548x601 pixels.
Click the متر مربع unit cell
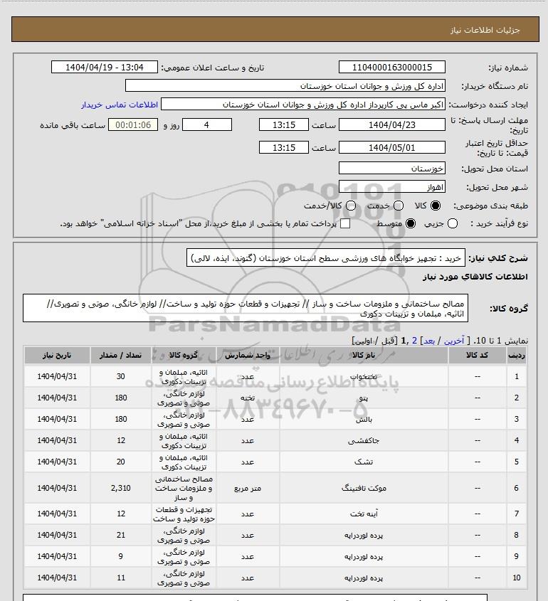click(248, 489)
